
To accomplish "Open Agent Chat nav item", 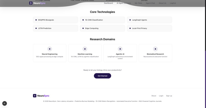I will tap(151, 3).
